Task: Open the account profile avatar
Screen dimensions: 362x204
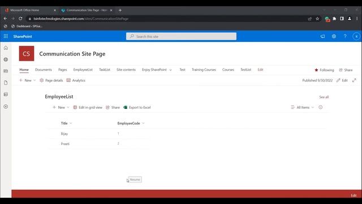Action: point(356,36)
